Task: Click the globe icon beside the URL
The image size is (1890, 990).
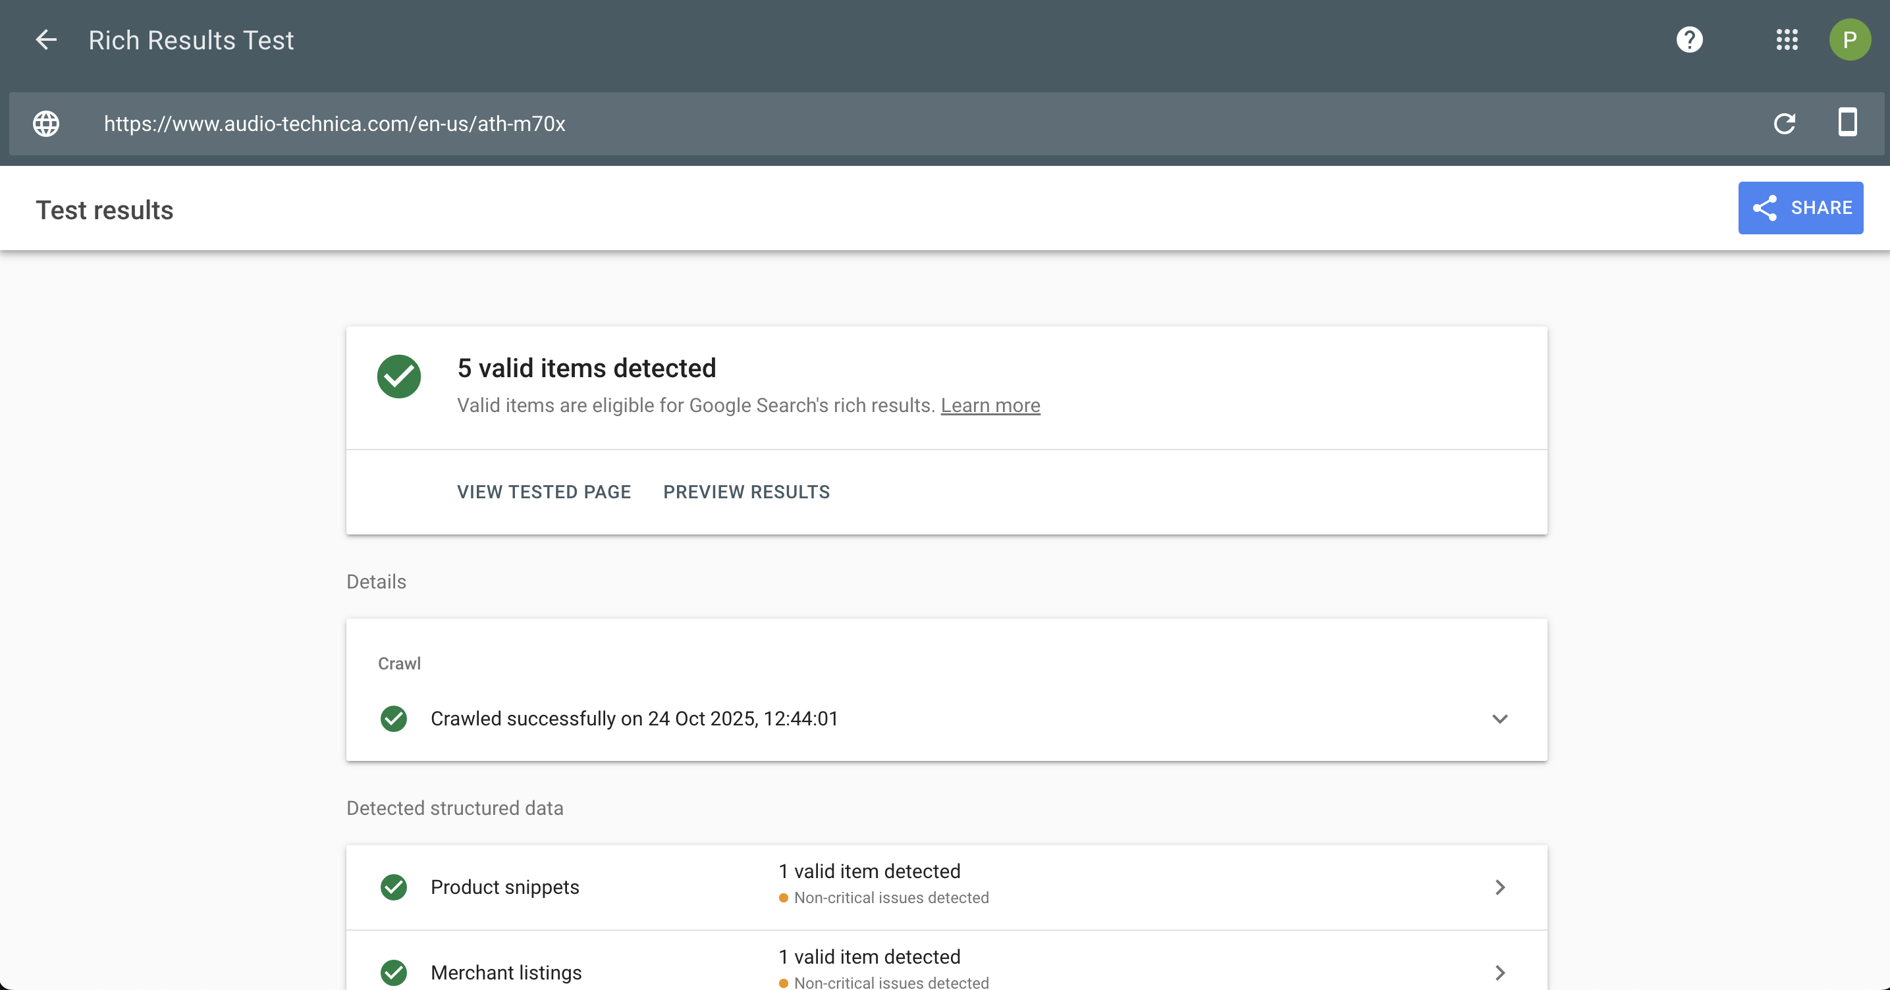Action: coord(46,123)
